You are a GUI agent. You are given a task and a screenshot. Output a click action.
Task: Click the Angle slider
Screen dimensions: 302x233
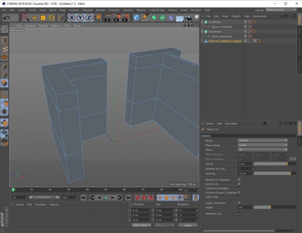(x=275, y=208)
